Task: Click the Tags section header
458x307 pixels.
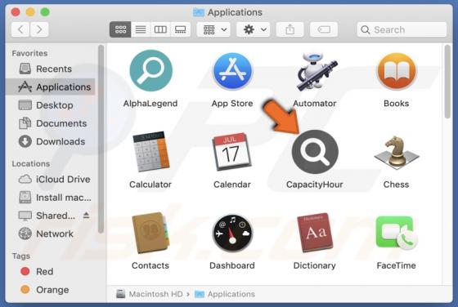Action: point(20,256)
